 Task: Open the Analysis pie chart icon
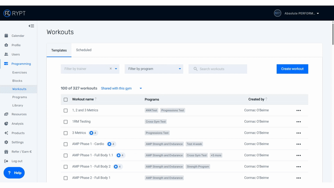coord(6,124)
